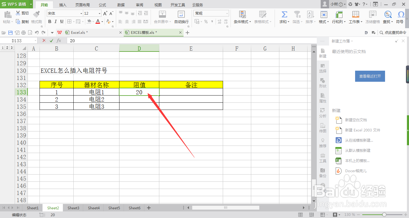
Task: Decrease font size with A- icon
Action: 111,13
